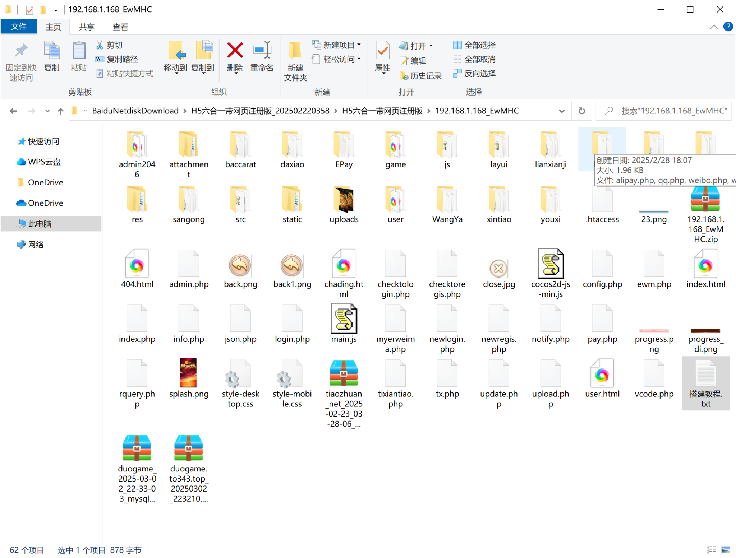The height and width of the screenshot is (558, 736).
Task: Switch to details view in status bar
Action: point(711,550)
